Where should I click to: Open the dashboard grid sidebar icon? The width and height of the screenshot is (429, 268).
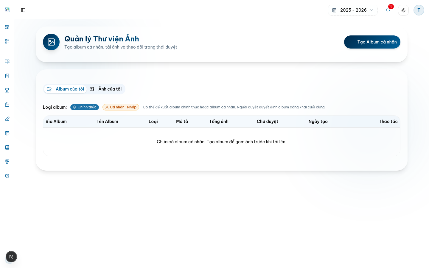point(7,27)
